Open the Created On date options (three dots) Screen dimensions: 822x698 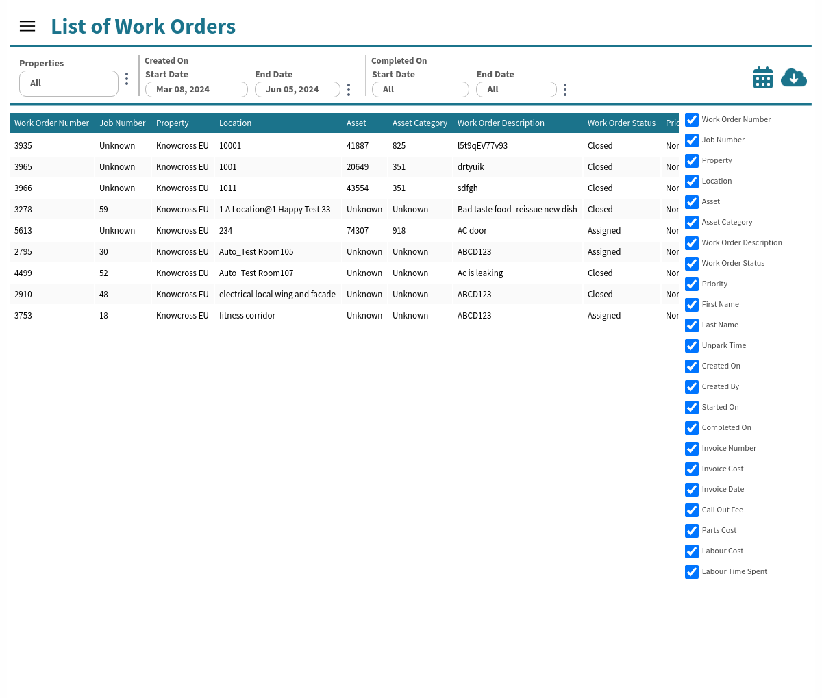pyautogui.click(x=349, y=90)
